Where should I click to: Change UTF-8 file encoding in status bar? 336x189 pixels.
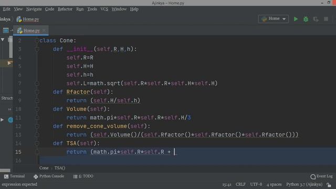[256, 184]
